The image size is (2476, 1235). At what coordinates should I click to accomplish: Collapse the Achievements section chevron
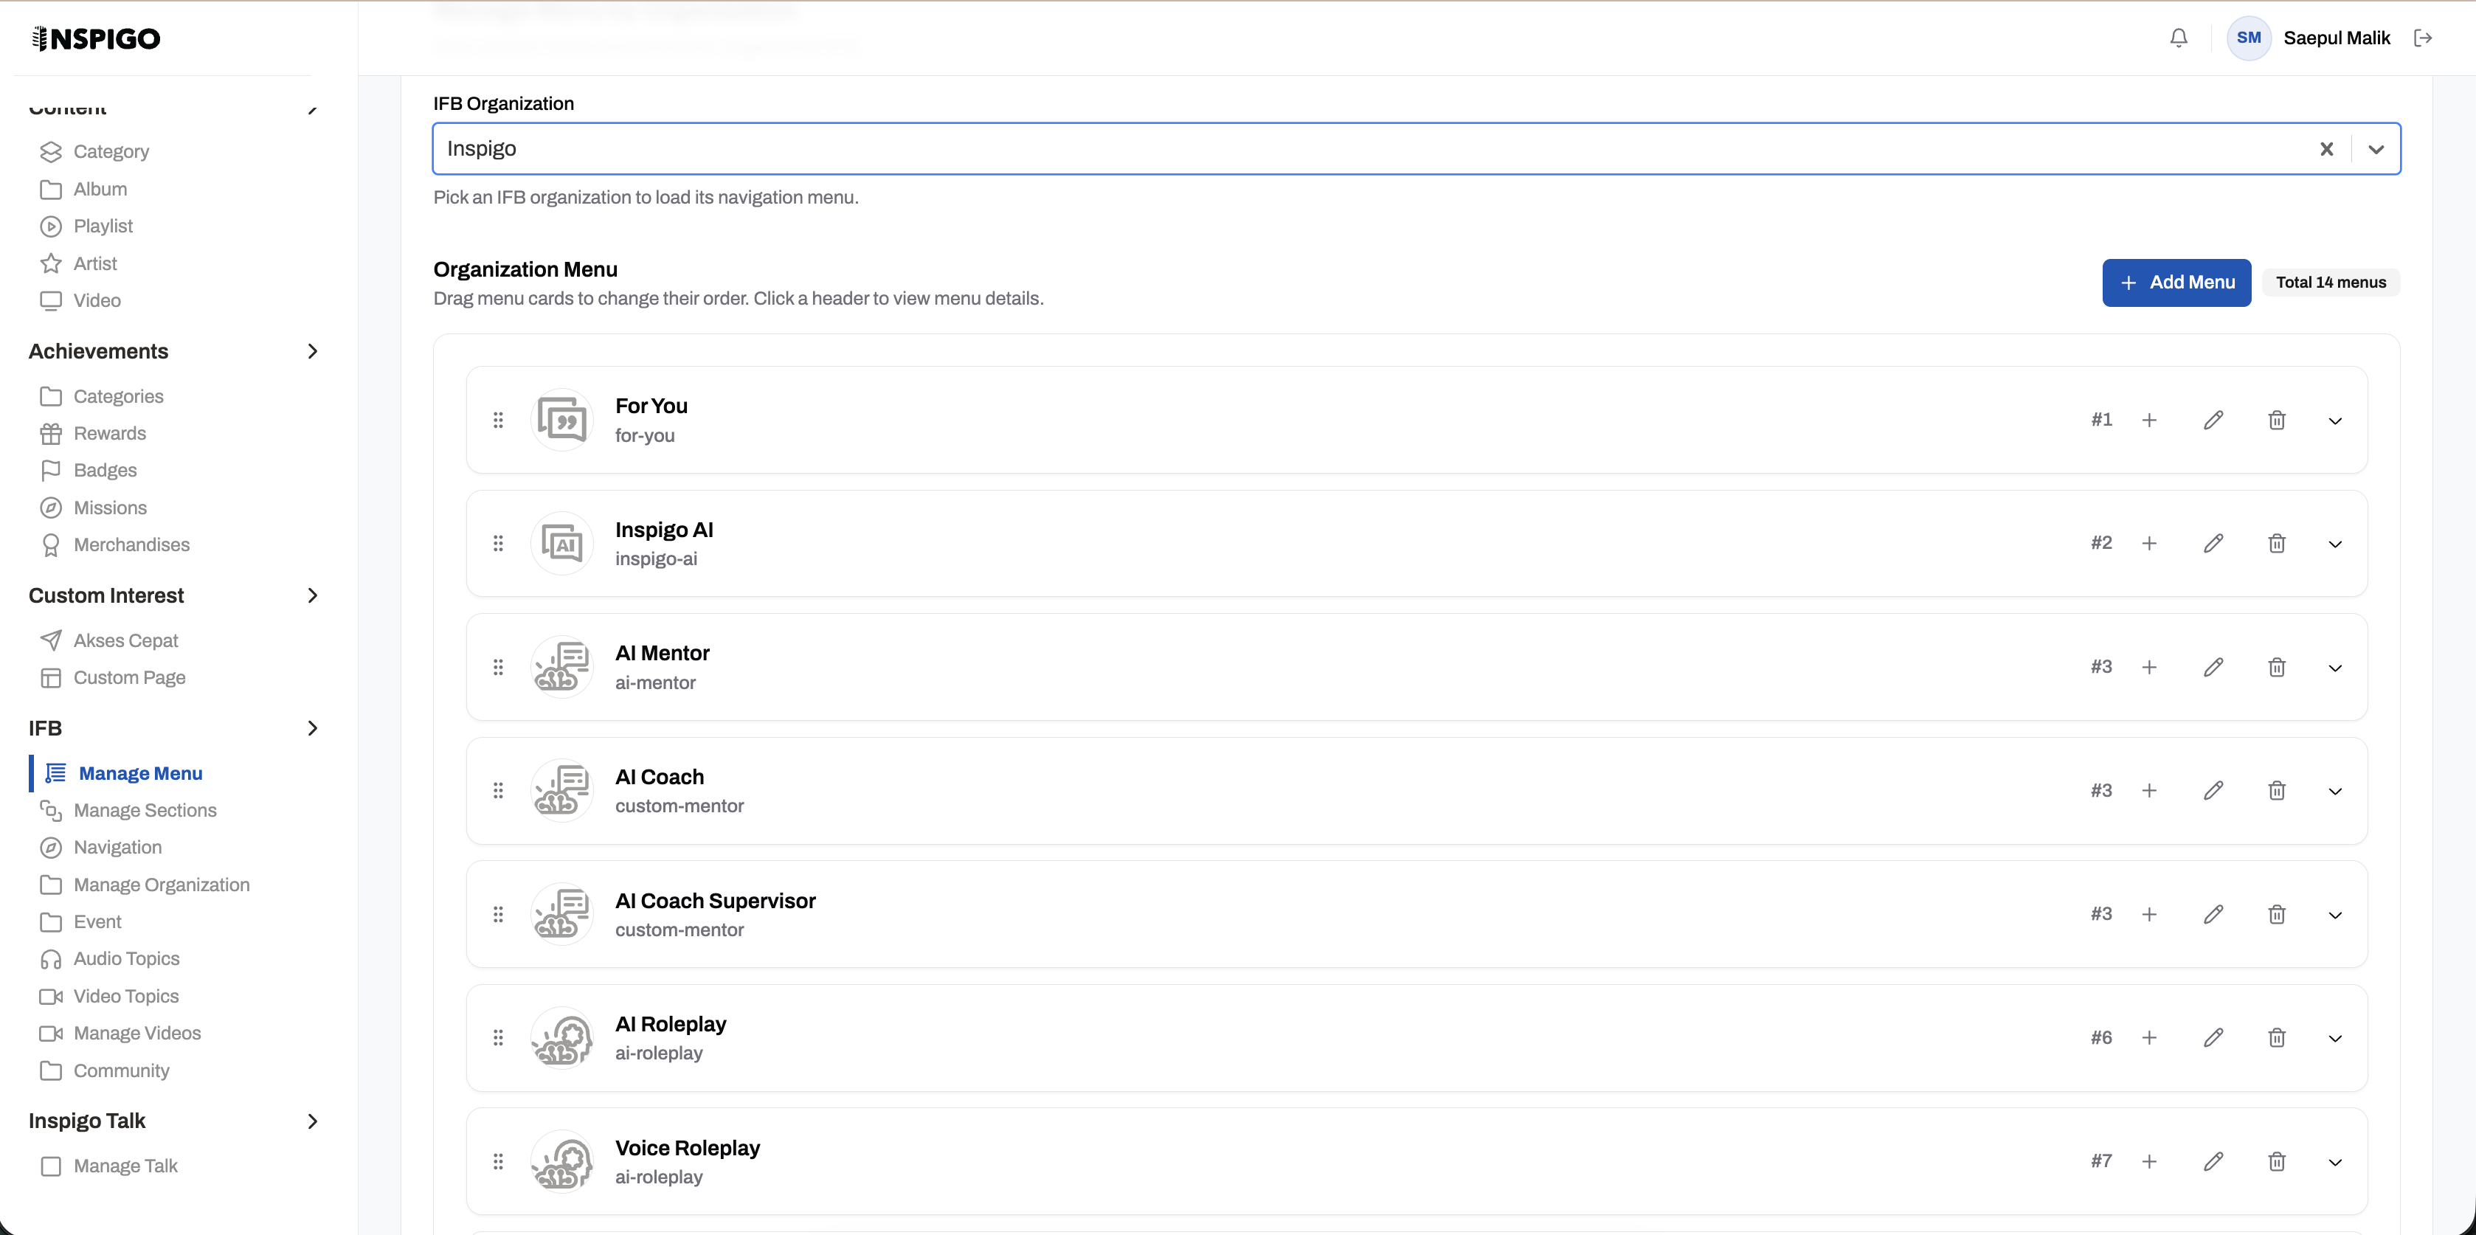(312, 352)
